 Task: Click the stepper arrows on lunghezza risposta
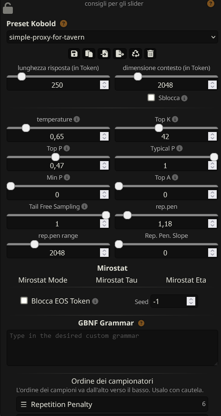104,85
